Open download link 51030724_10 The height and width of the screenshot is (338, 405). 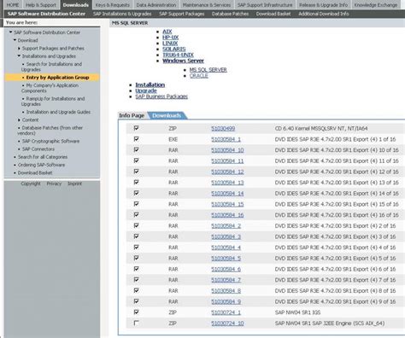(227, 323)
